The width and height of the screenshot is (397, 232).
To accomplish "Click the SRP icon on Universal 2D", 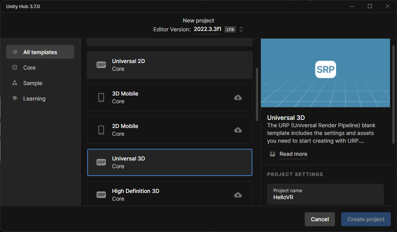I will (x=101, y=65).
